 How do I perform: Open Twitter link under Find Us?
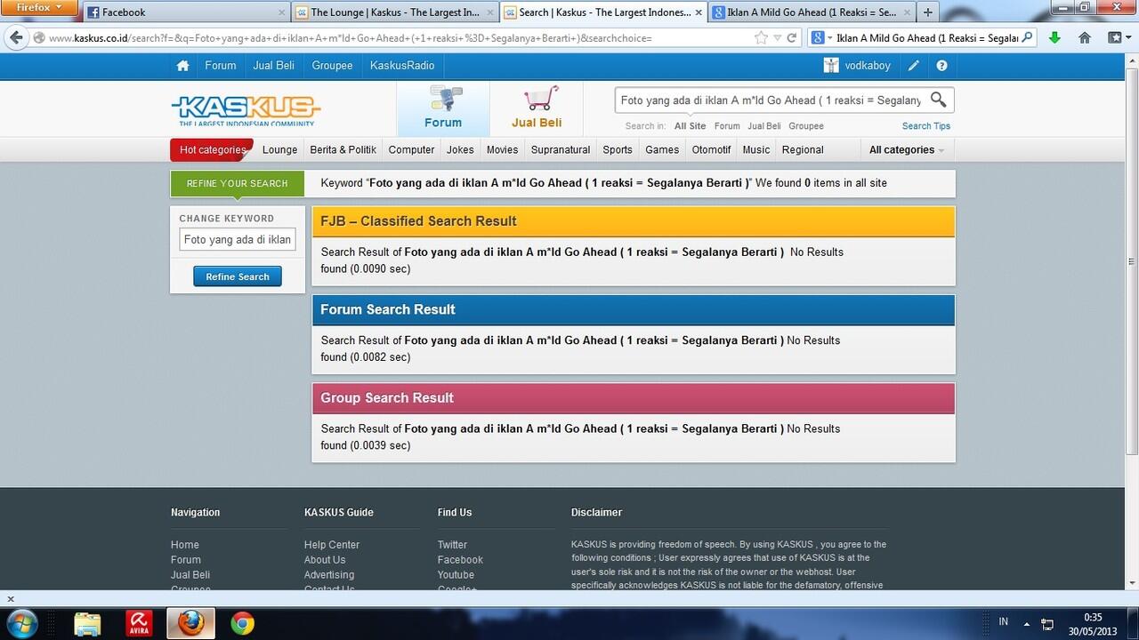[452, 545]
